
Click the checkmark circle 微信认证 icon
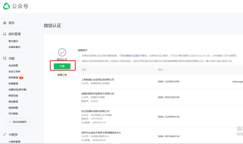(62, 53)
